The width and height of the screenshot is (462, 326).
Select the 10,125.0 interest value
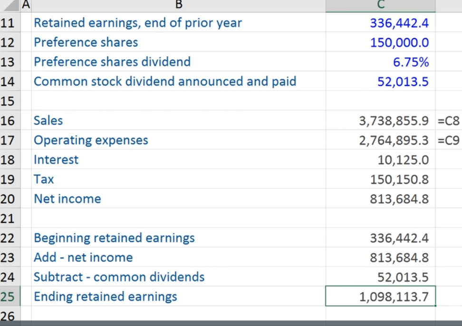(380, 159)
